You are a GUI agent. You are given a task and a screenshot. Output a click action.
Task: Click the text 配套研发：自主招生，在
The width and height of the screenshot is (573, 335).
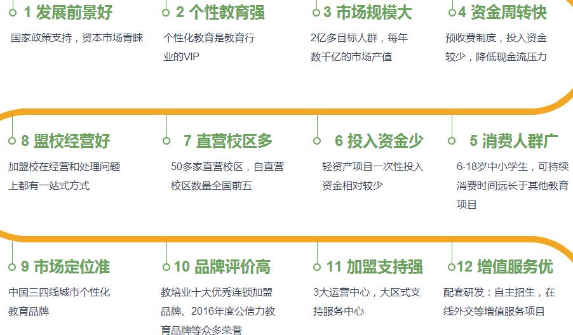tap(499, 292)
